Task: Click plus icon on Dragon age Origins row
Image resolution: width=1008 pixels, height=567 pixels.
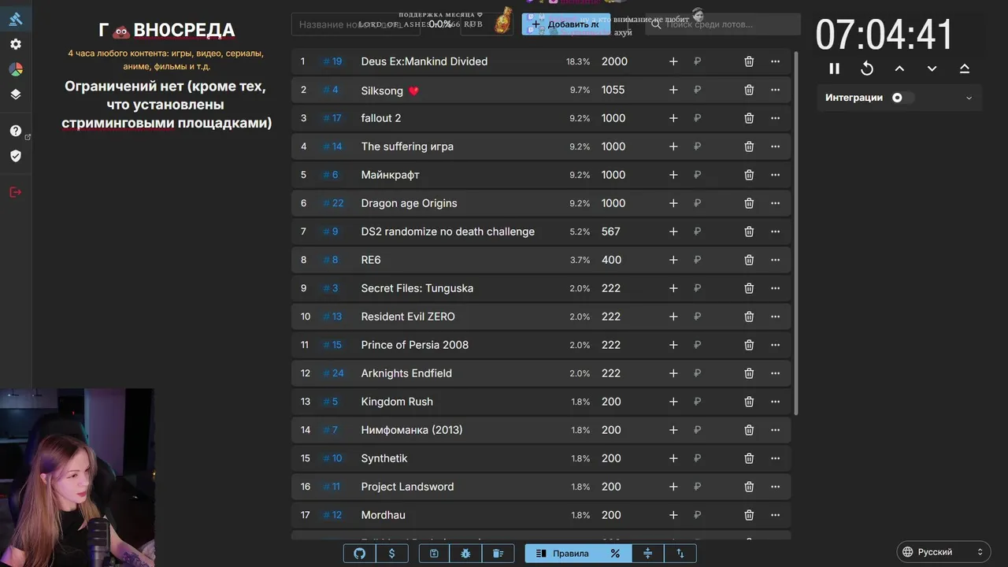Action: (673, 203)
